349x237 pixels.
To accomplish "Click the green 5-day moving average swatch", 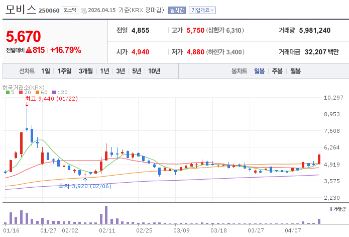I will coord(8,92).
